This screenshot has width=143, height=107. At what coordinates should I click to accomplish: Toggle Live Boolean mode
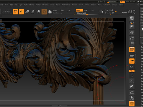pos(6,12)
